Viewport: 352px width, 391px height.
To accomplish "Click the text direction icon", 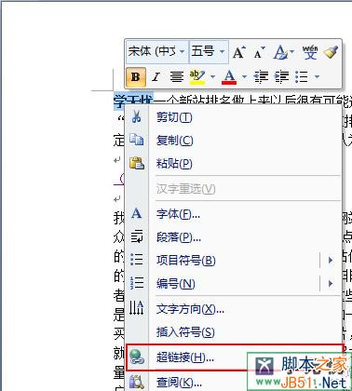I will tap(137, 308).
